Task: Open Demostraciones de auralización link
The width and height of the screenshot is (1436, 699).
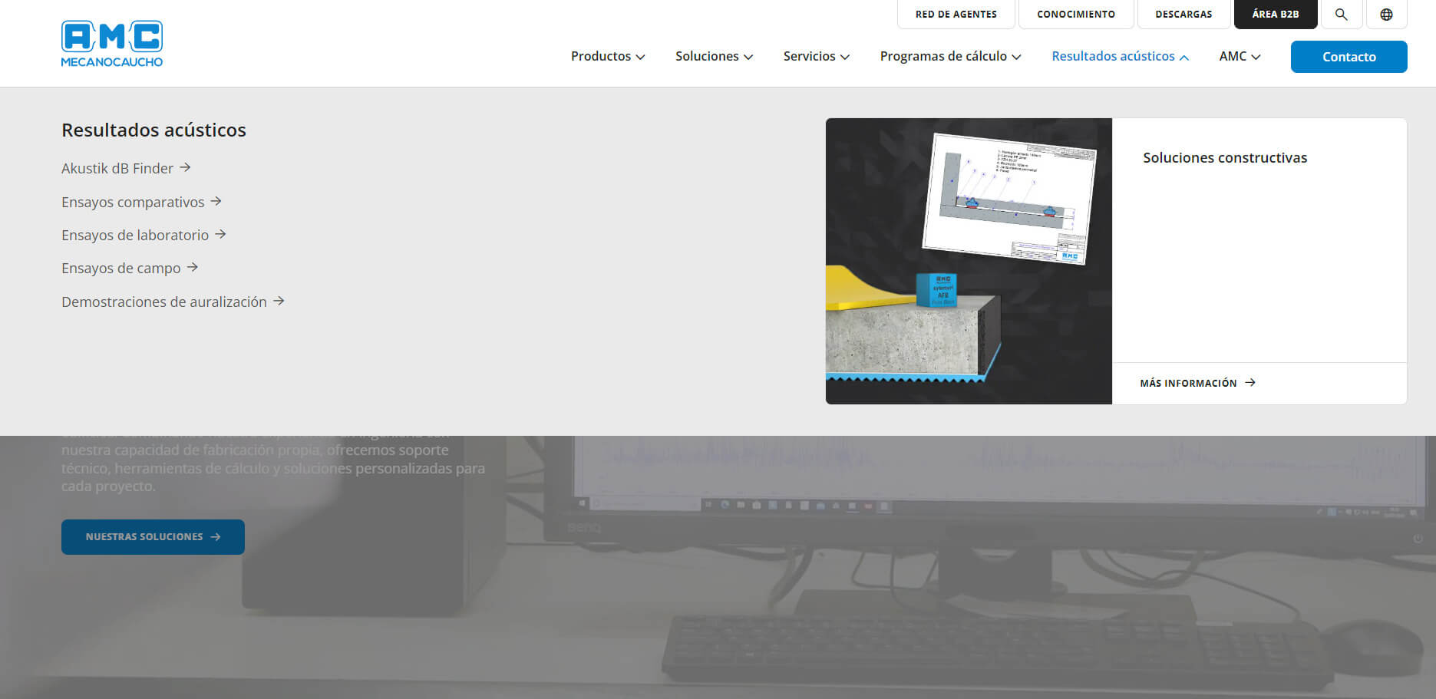Action: tap(173, 302)
